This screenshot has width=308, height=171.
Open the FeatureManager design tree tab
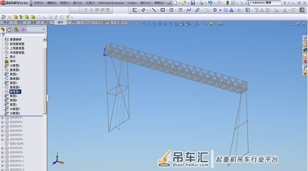pyautogui.click(x=3, y=29)
